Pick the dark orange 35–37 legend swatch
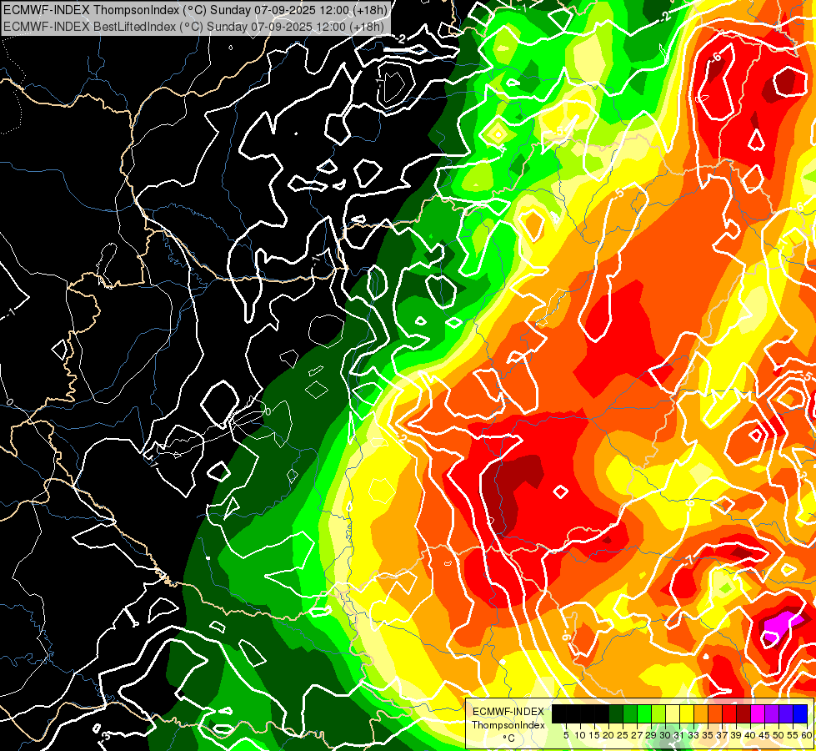 [x=715, y=713]
